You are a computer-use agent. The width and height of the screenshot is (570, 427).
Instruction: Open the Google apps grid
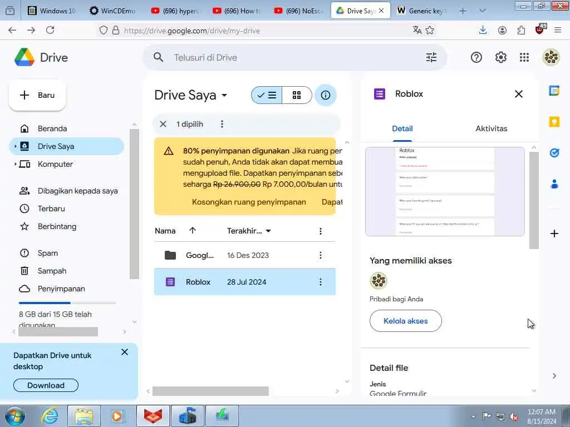[x=524, y=57]
